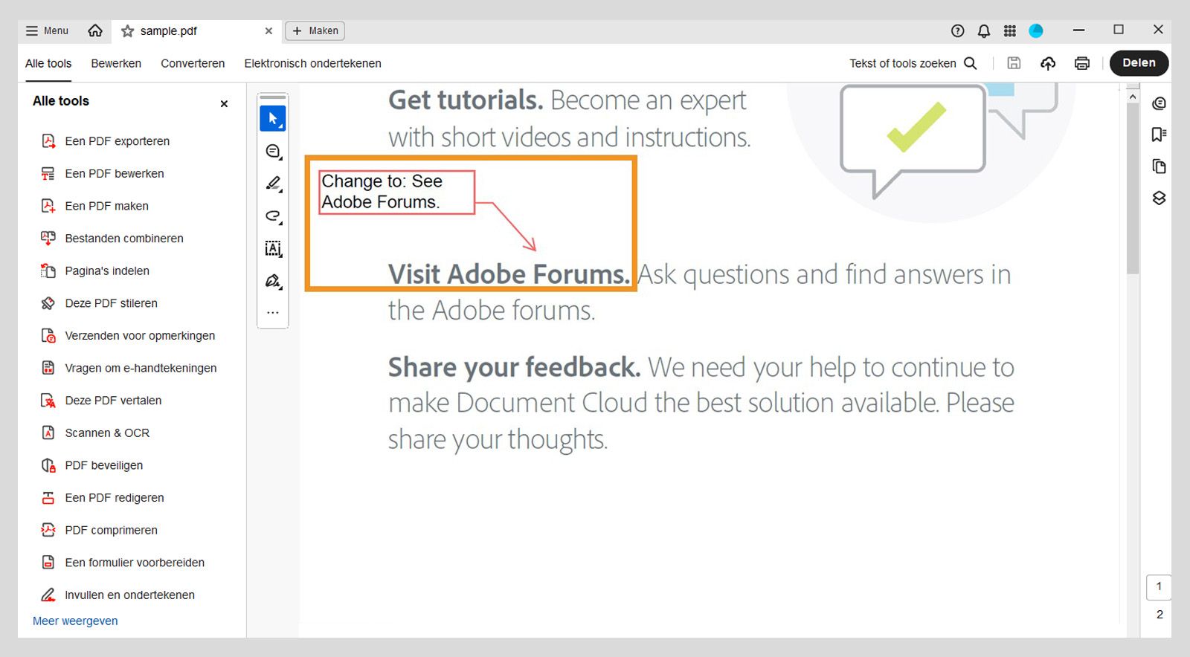Go to the home screen icon
Viewport: 1190px width, 657px height.
tap(95, 30)
